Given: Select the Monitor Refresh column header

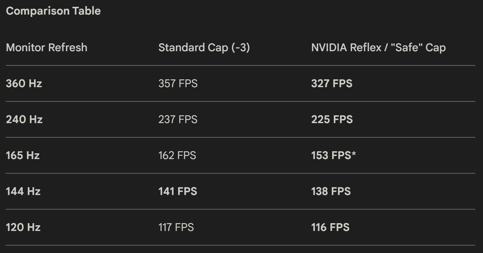Looking at the screenshot, I should [46, 47].
